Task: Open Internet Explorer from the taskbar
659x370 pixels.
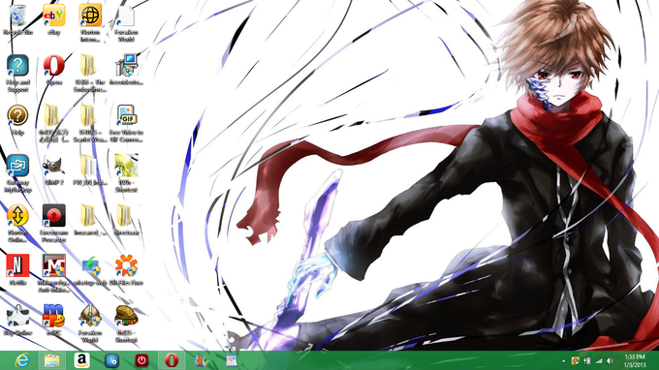Action: point(22,360)
